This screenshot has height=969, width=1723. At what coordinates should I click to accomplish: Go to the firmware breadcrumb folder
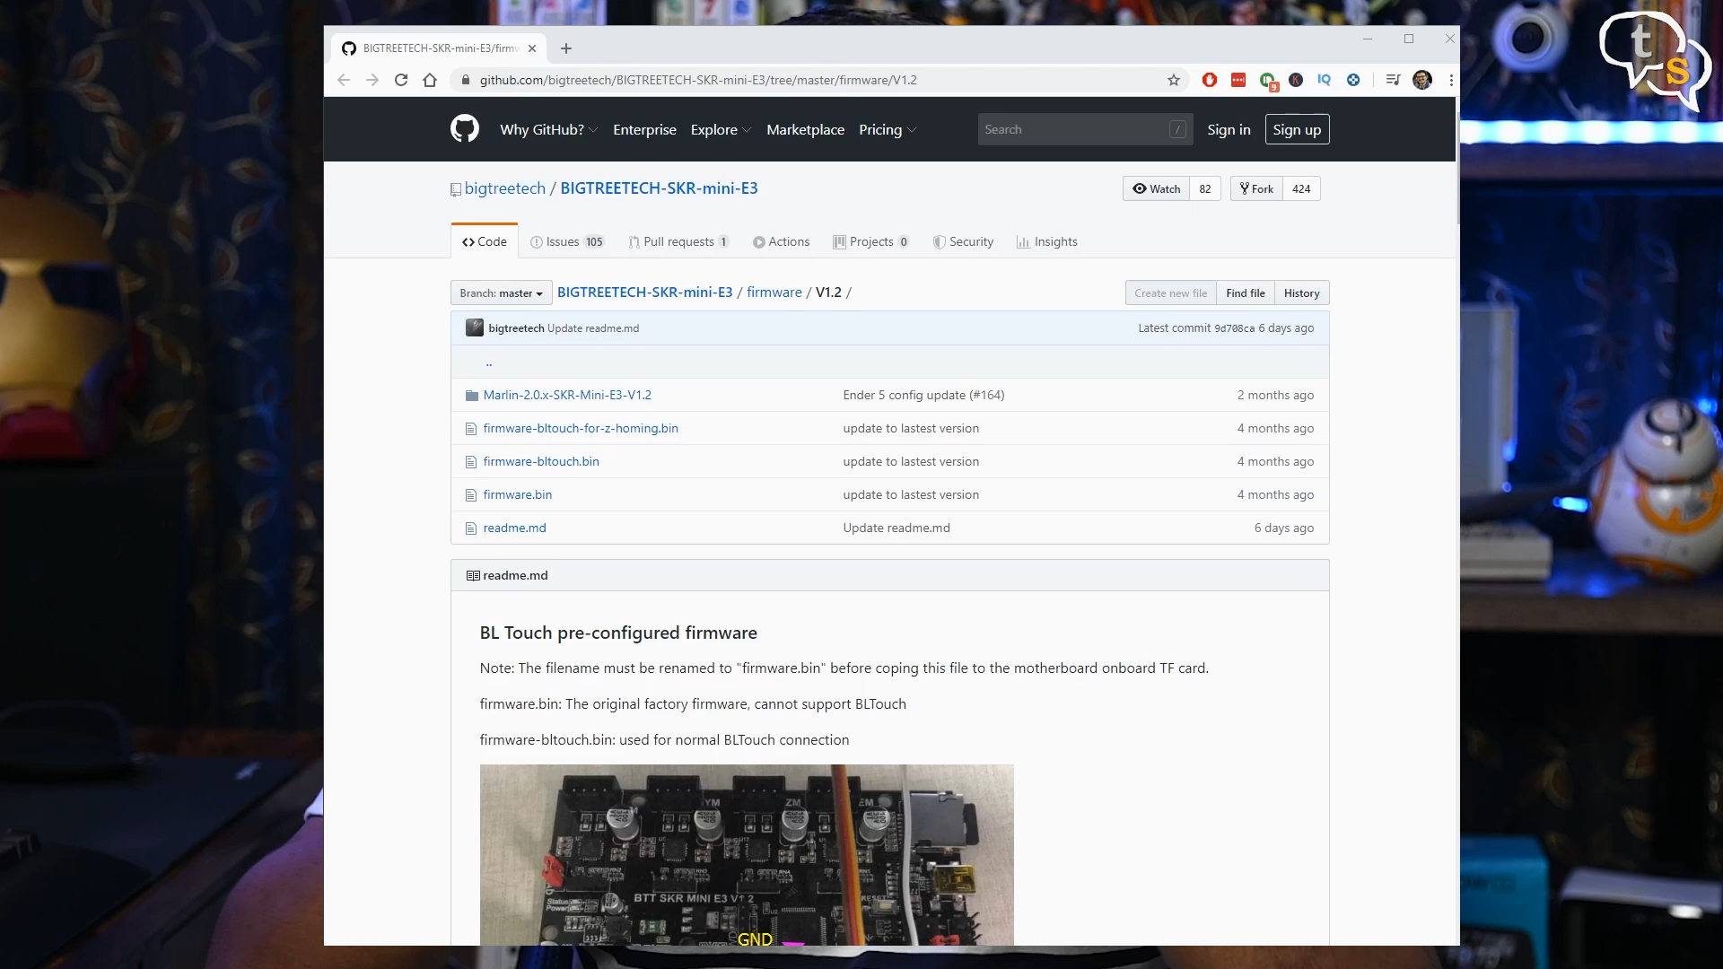[774, 292]
